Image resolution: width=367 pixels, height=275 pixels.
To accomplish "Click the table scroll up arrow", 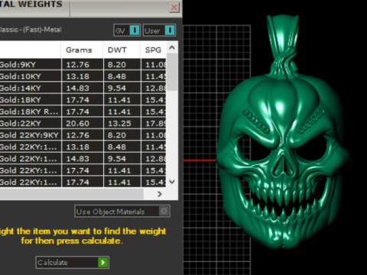I will pyautogui.click(x=172, y=47).
